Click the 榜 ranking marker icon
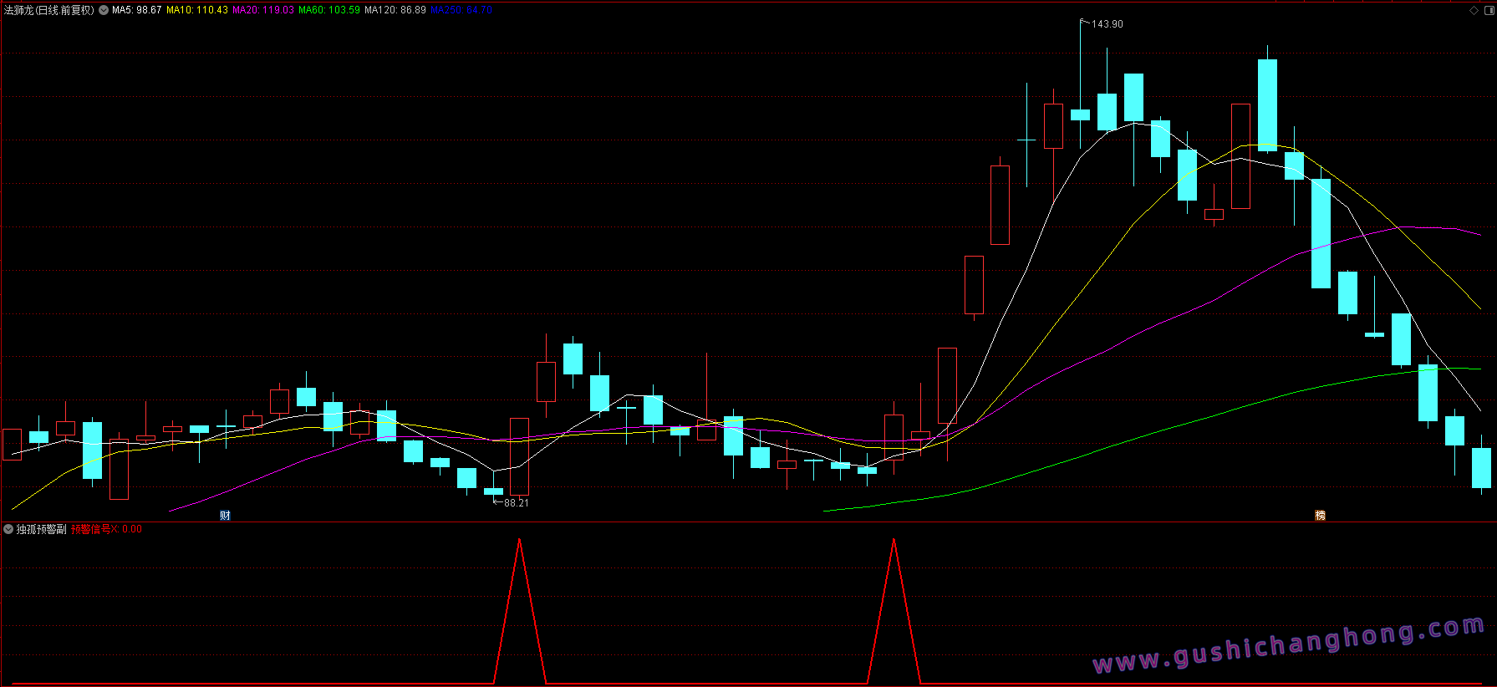The width and height of the screenshot is (1497, 687). 1320,515
